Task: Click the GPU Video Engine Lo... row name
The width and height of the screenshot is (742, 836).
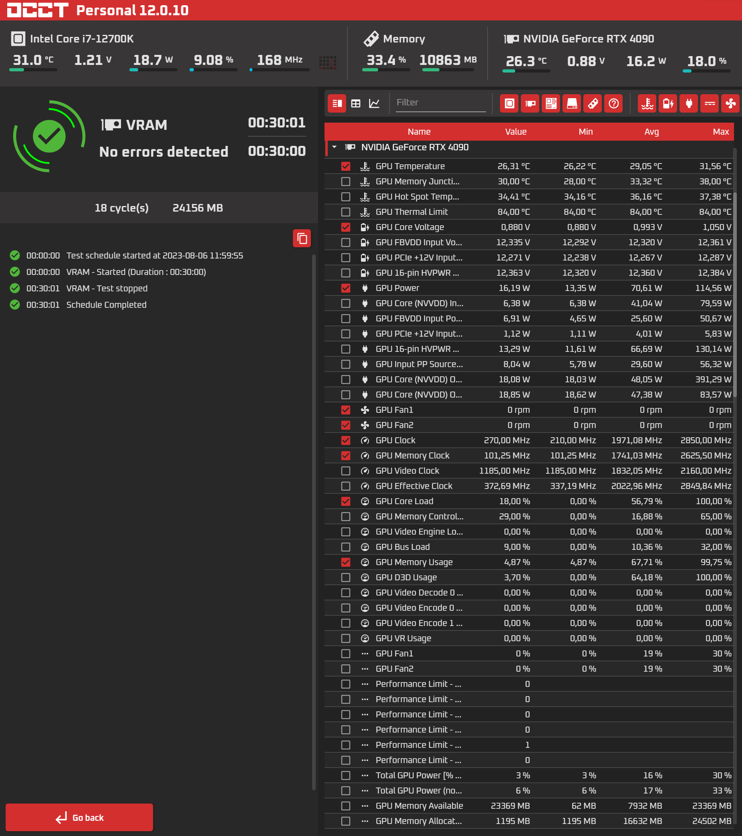Action: pyautogui.click(x=419, y=532)
